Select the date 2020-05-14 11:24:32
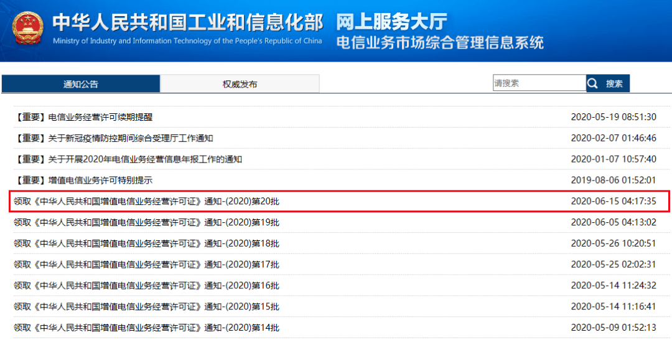The width and height of the screenshot is (672, 340). click(x=614, y=285)
